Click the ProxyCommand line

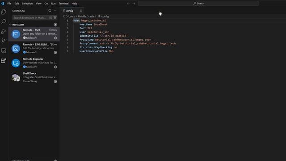pyautogui.click(x=127, y=43)
